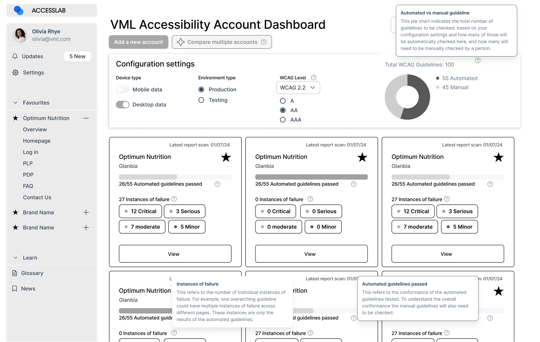540x342 pixels.
Task: Collapse the Favourites section chevron
Action: coord(15,103)
